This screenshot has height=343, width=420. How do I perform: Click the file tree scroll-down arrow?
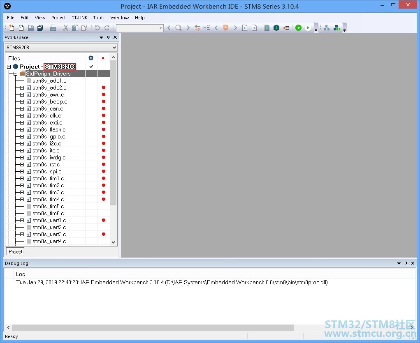pyautogui.click(x=113, y=242)
